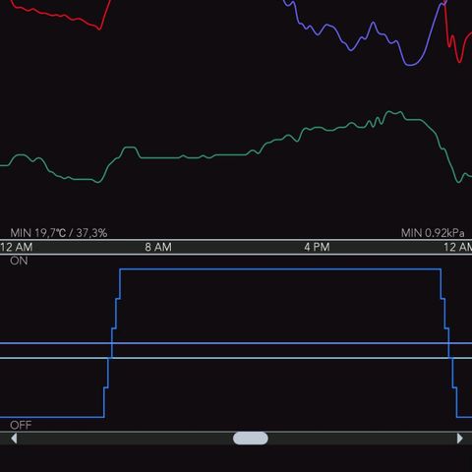Select the 8 AM time axis label
This screenshot has width=472, height=472.
(x=158, y=247)
